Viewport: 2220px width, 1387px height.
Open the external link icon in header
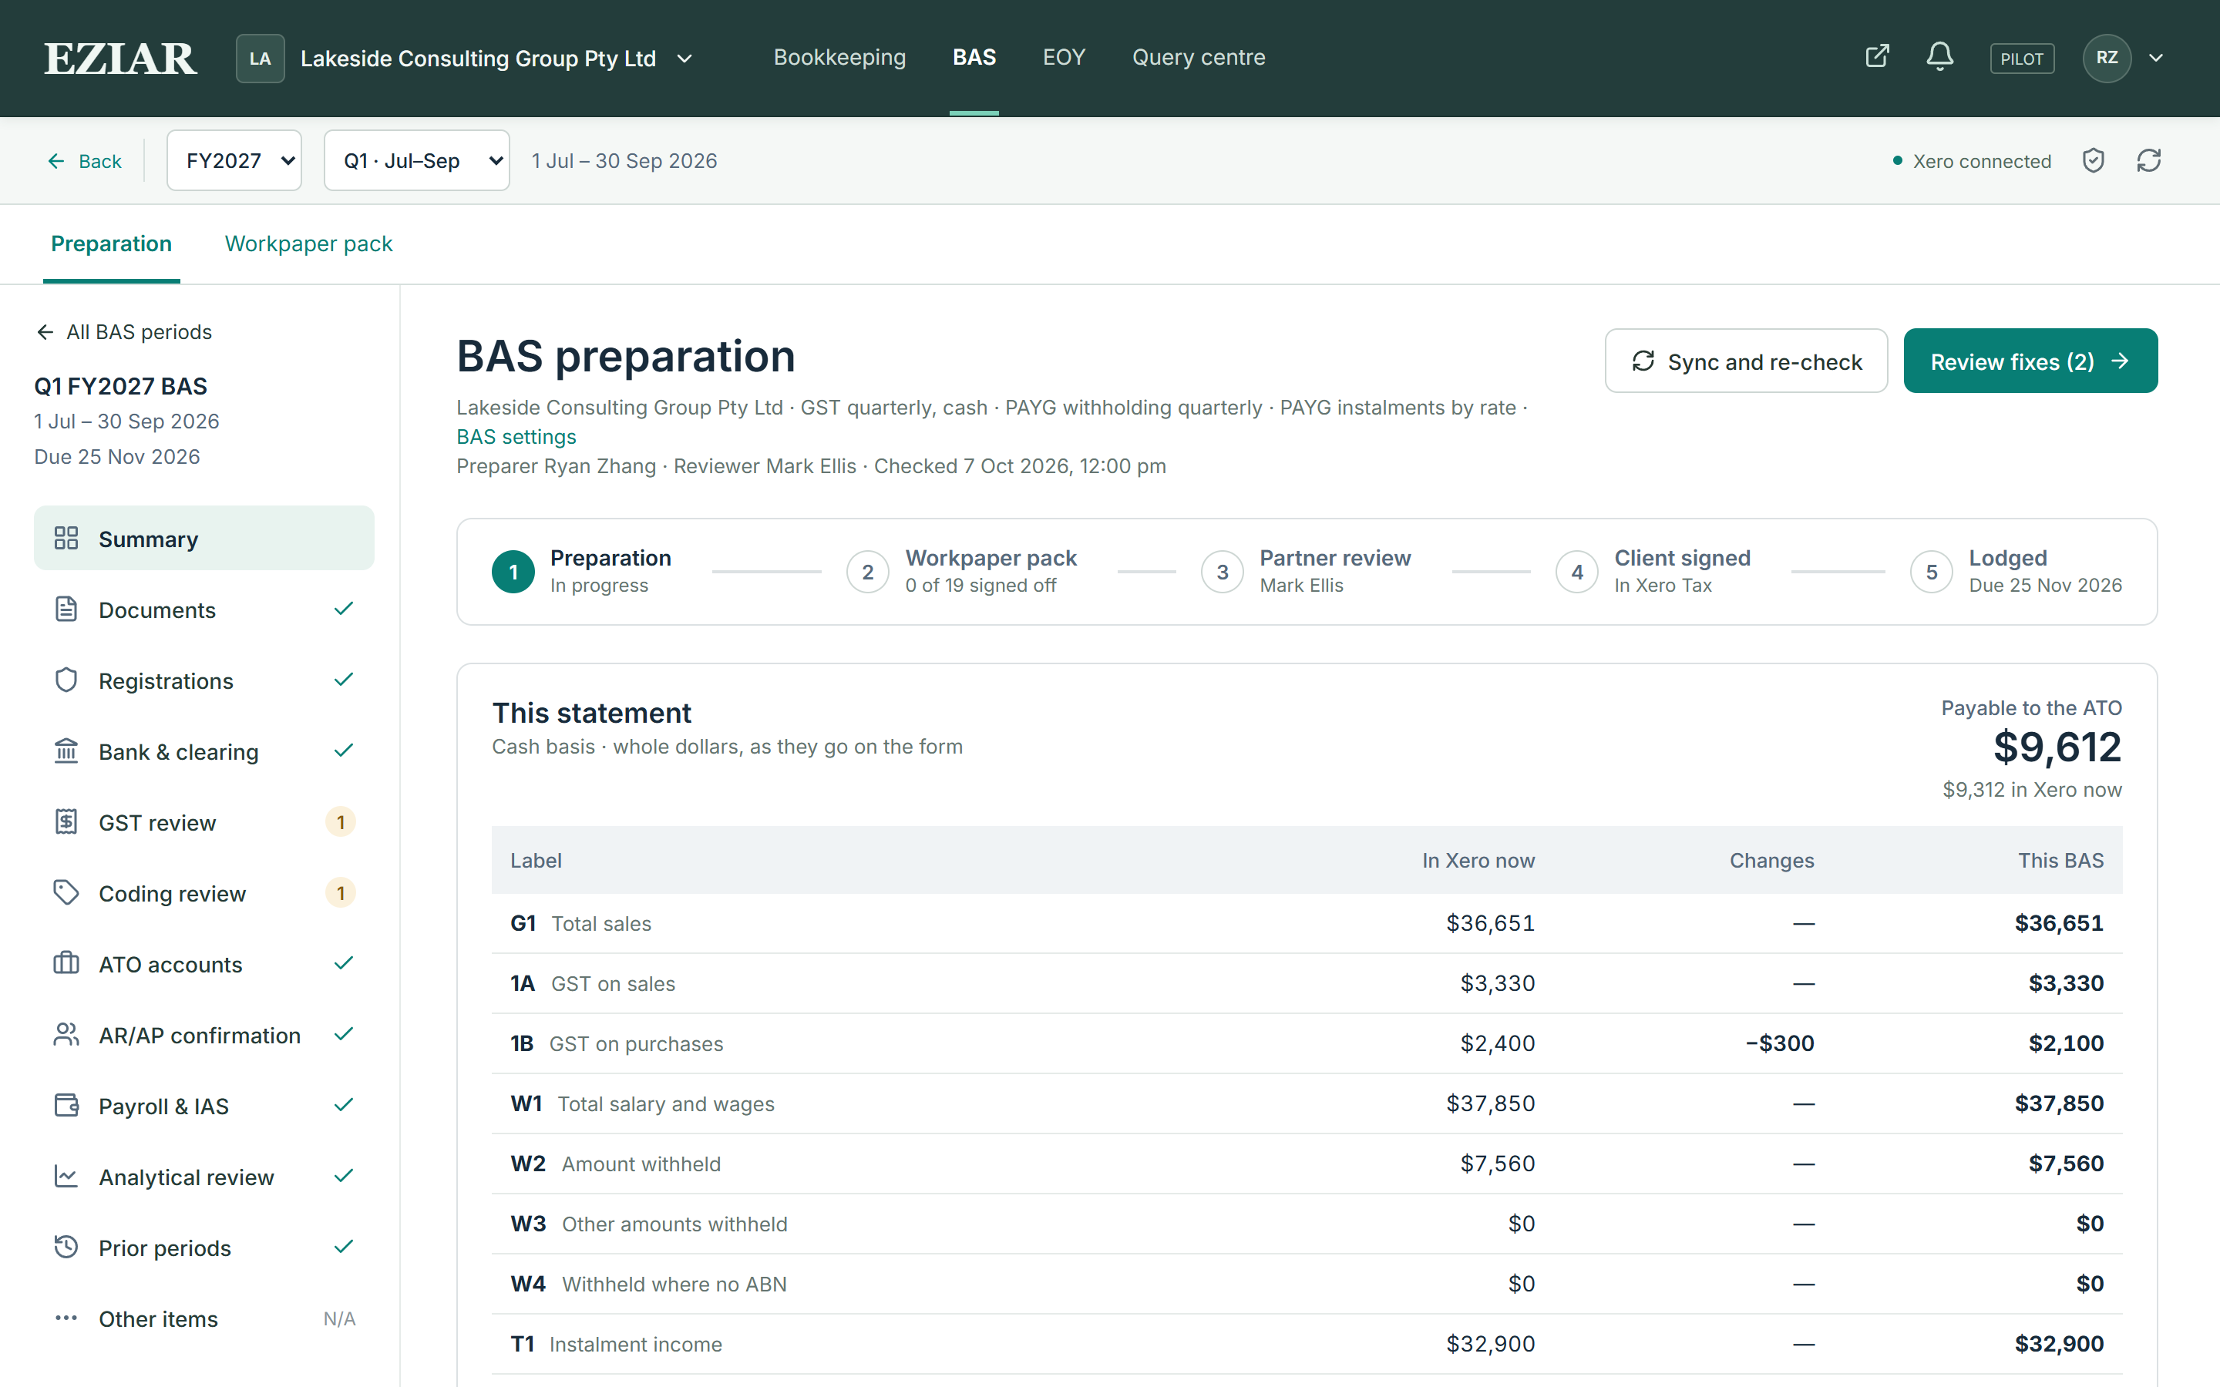coord(1877,57)
